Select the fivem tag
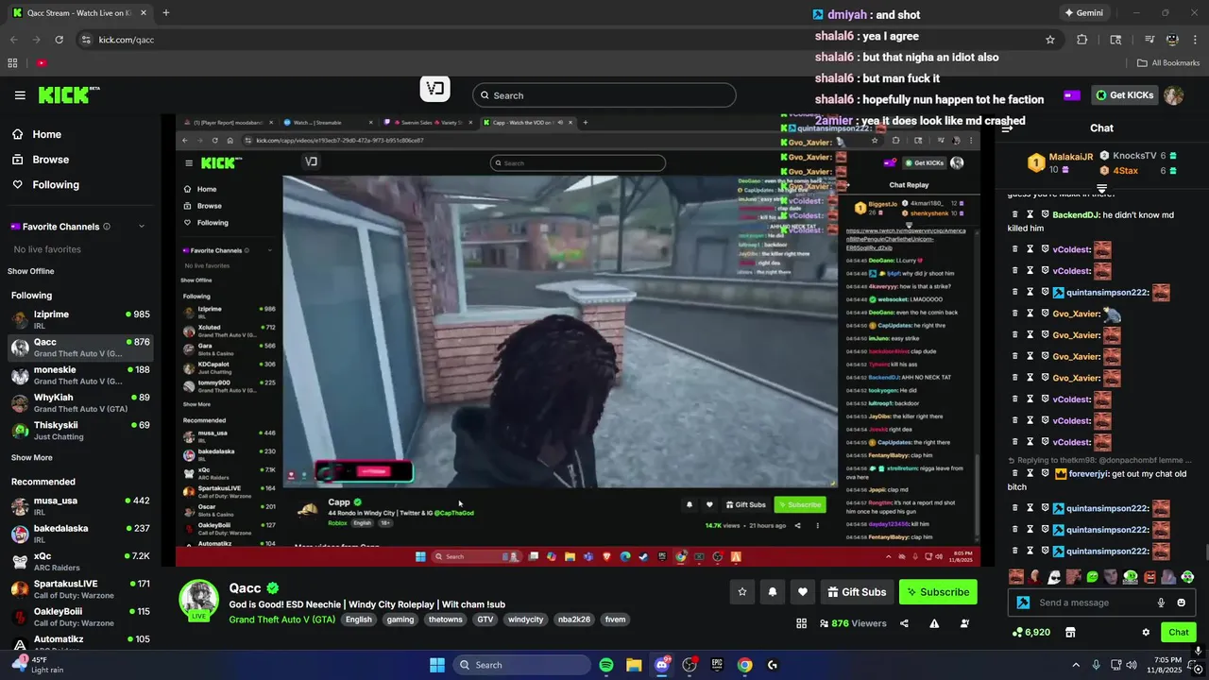Viewport: 1209px width, 680px height. pos(615,620)
